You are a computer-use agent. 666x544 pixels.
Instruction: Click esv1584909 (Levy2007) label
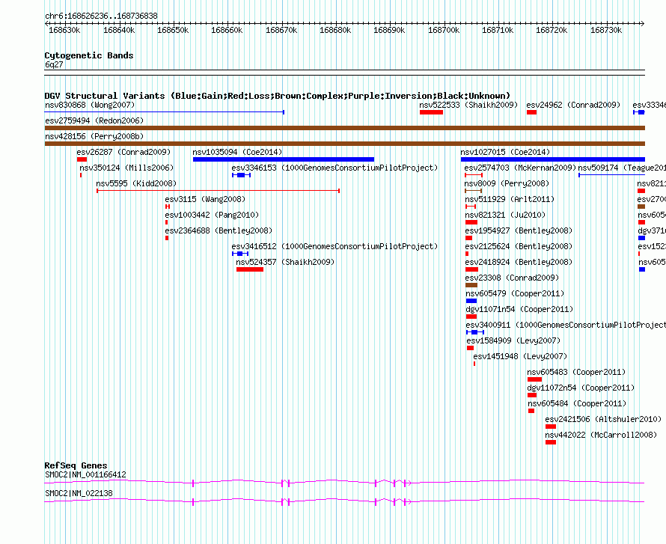[513, 340]
